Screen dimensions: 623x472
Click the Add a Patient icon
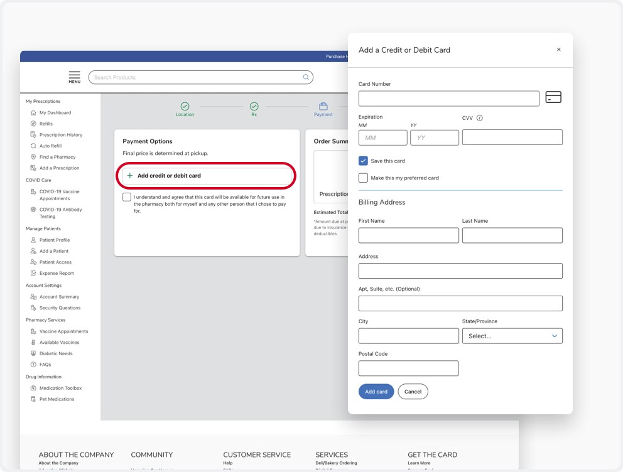pos(33,251)
